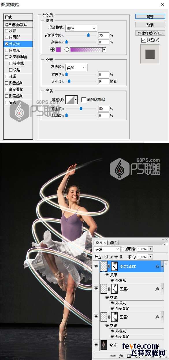The image size is (169, 360).
Task: Click the lock position move icon
Action: (116, 257)
